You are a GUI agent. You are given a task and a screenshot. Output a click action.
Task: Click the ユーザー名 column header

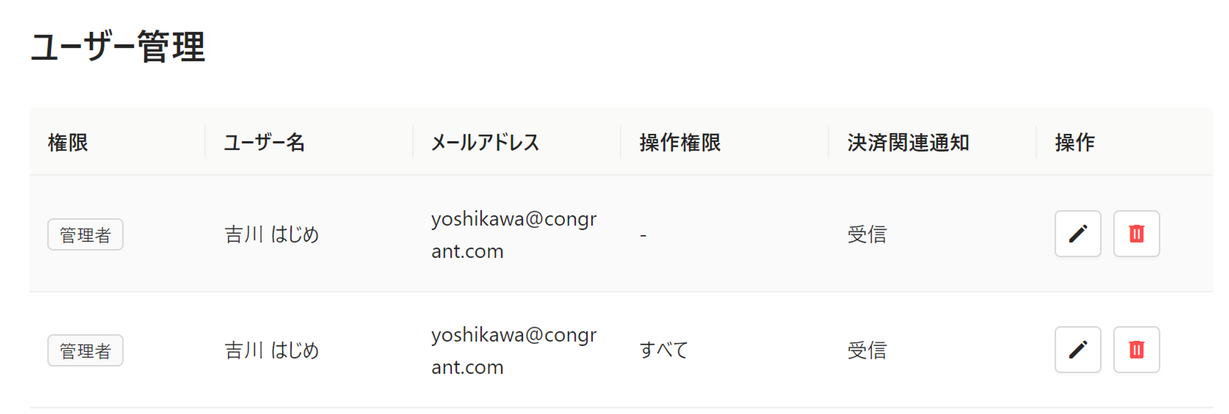click(x=264, y=143)
